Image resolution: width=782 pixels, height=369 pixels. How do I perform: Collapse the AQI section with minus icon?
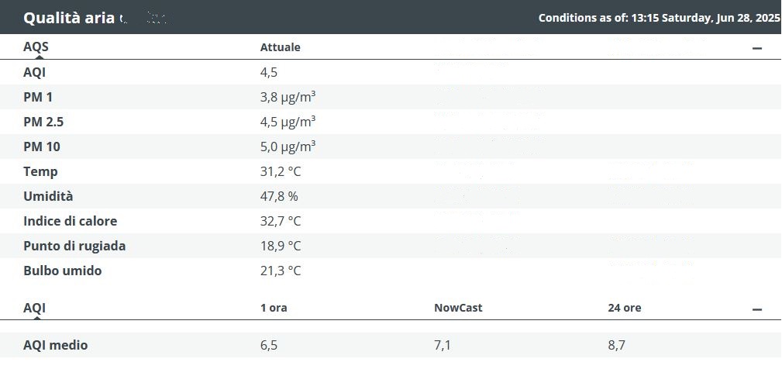pyautogui.click(x=756, y=309)
